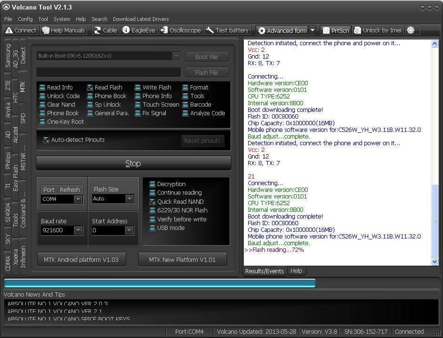Enable the Analyze Code checkbox
Screen dimensions: 443x338
[185, 113]
